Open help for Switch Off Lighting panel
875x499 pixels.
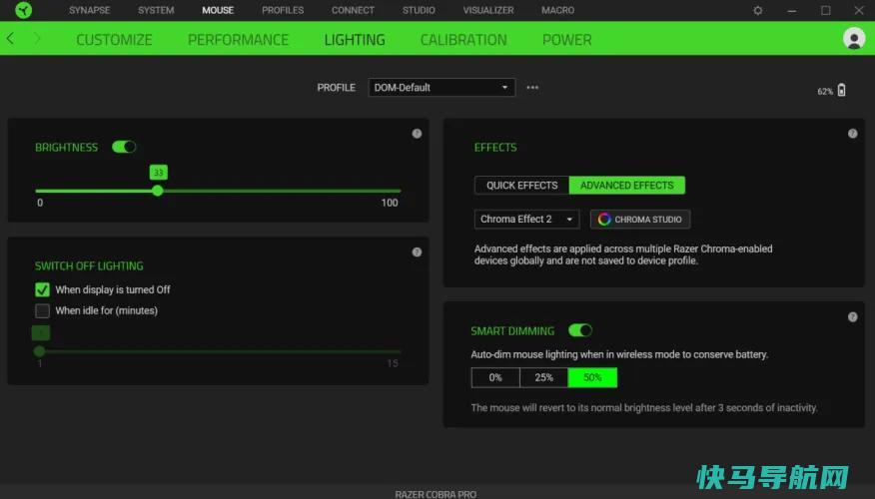(x=417, y=252)
